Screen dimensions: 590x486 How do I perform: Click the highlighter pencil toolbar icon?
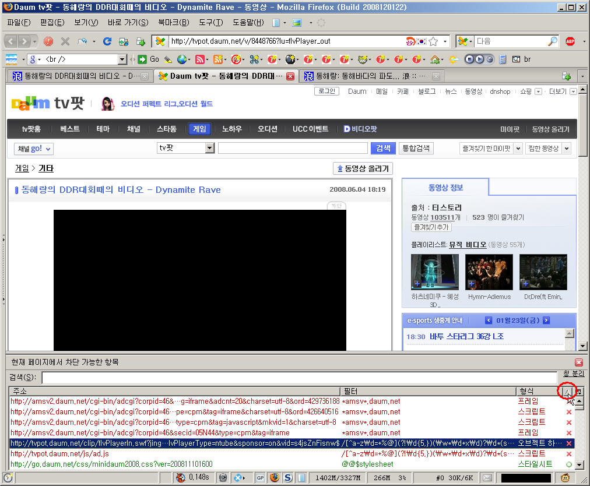168,59
